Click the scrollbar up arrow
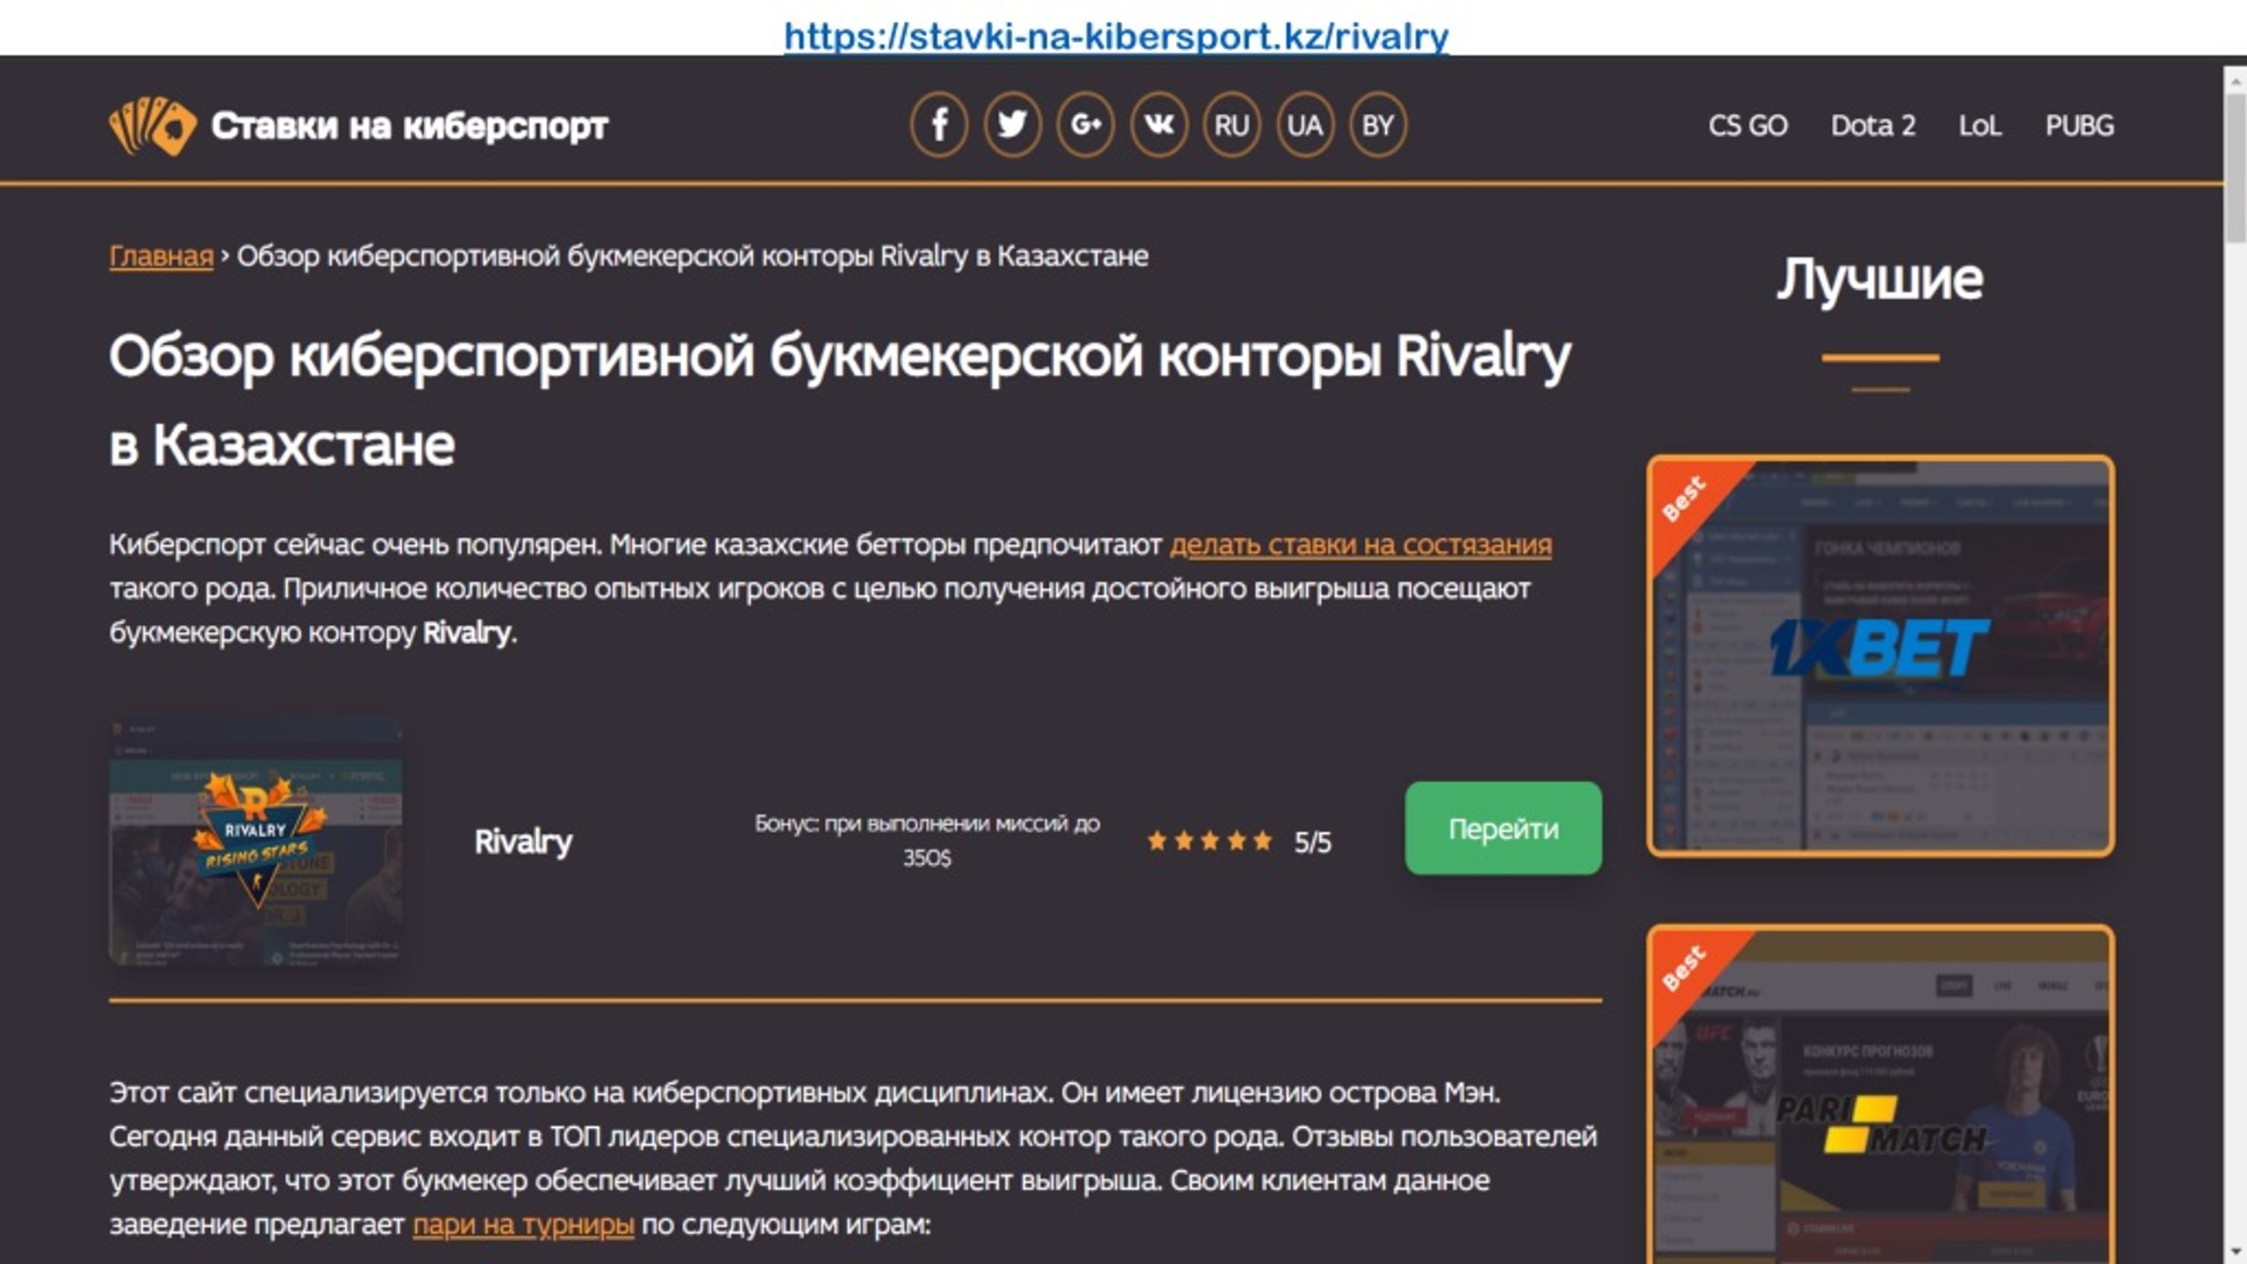Screen dimensions: 2247x1264 (x=2236, y=81)
